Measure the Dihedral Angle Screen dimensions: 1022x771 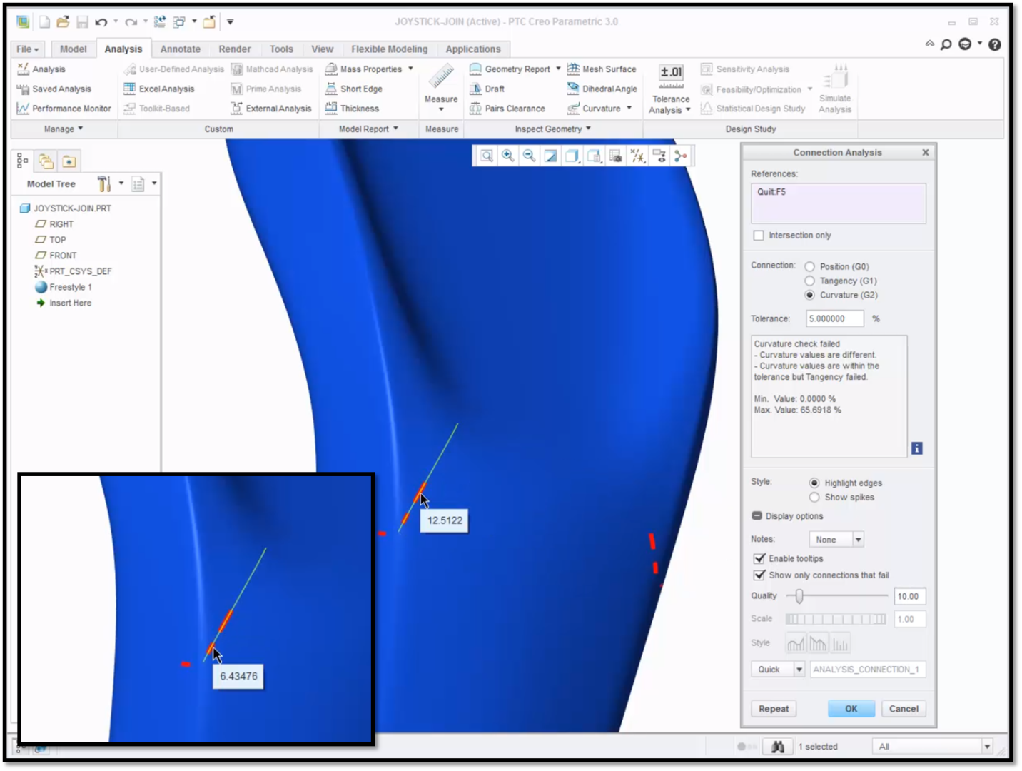click(602, 89)
